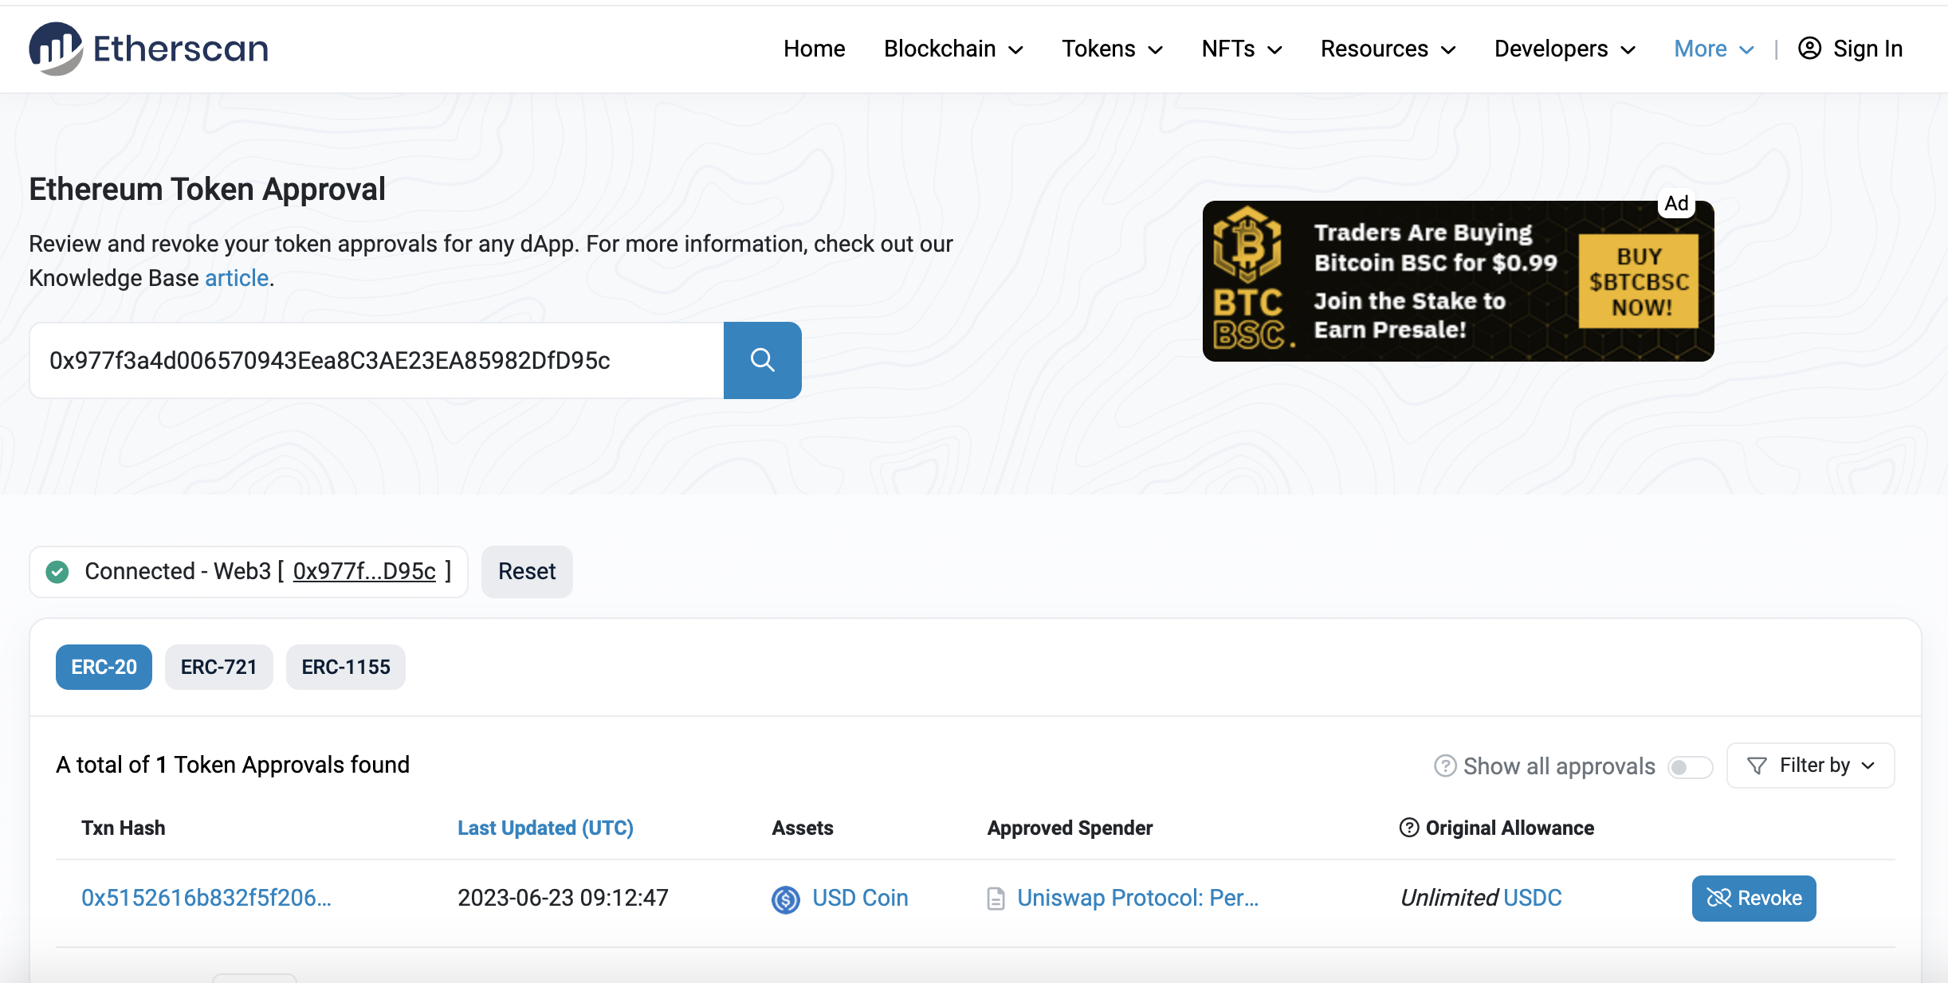The image size is (1948, 983).
Task: Open the Filter by dropdown
Action: [x=1811, y=766]
